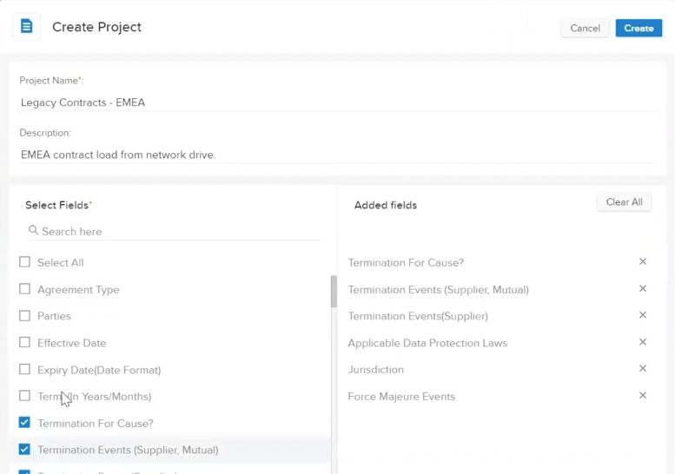Click the blue Create button
This screenshot has width=675, height=474.
pyautogui.click(x=639, y=28)
